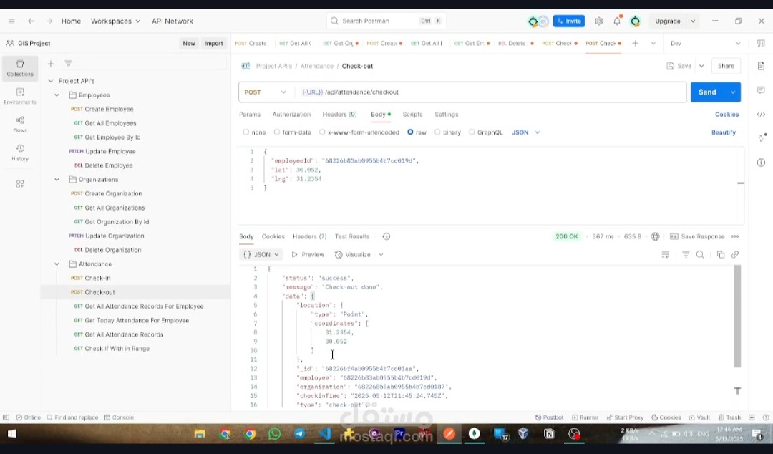Open the configure sidebar grid icon
The height and width of the screenshot is (454, 773).
click(20, 183)
